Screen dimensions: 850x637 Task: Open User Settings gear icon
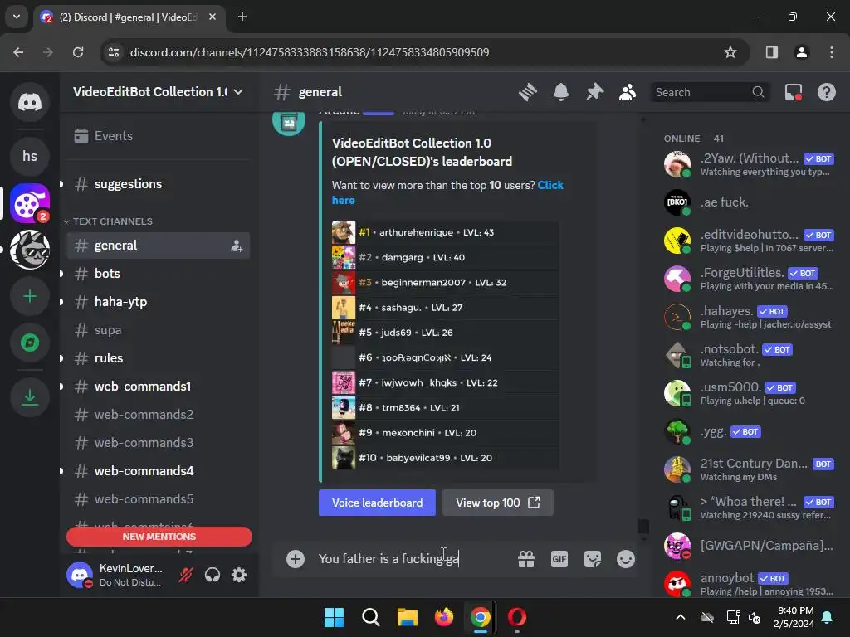click(239, 575)
